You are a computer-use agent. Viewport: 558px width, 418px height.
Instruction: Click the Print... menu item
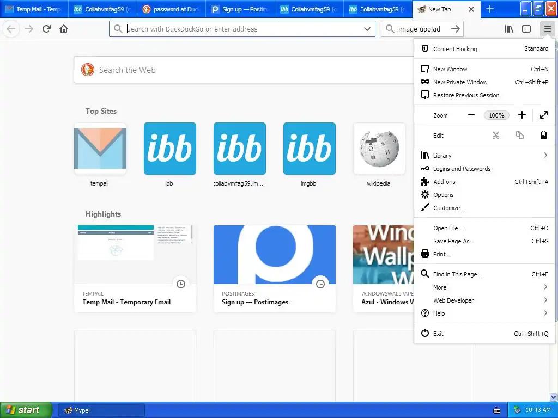click(x=484, y=254)
